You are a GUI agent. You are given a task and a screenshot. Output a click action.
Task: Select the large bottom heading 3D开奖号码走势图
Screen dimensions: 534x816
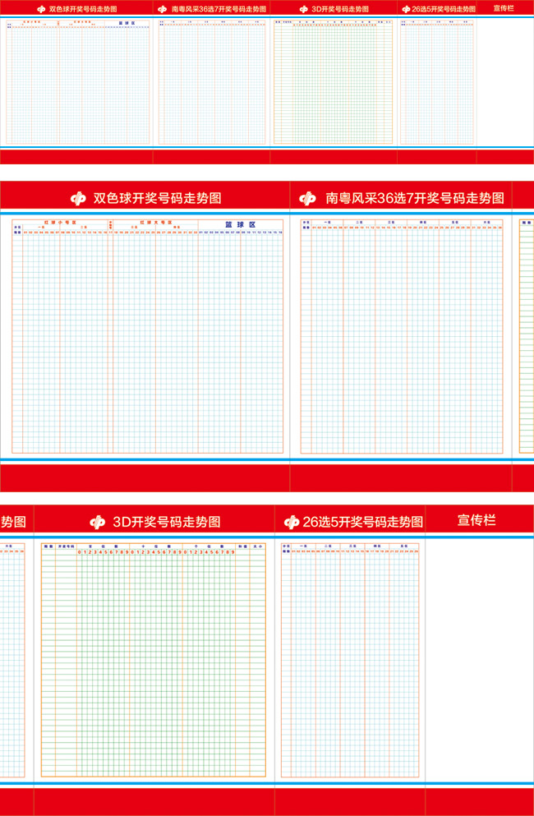pos(167,522)
